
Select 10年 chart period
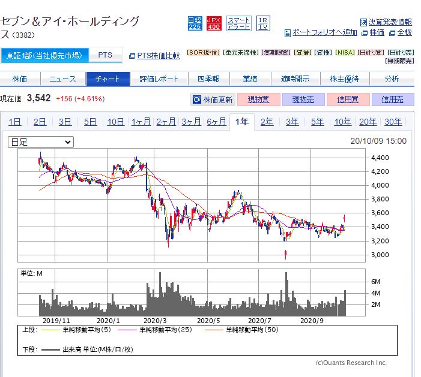[x=343, y=122]
